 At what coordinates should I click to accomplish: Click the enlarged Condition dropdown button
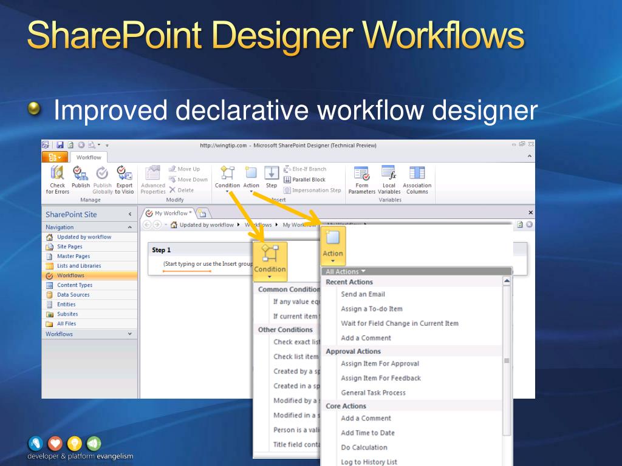pyautogui.click(x=270, y=262)
